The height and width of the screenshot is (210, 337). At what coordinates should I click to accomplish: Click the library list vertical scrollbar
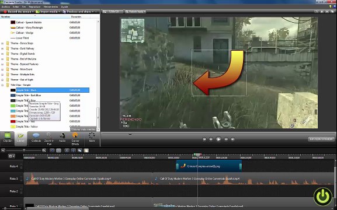98,75
